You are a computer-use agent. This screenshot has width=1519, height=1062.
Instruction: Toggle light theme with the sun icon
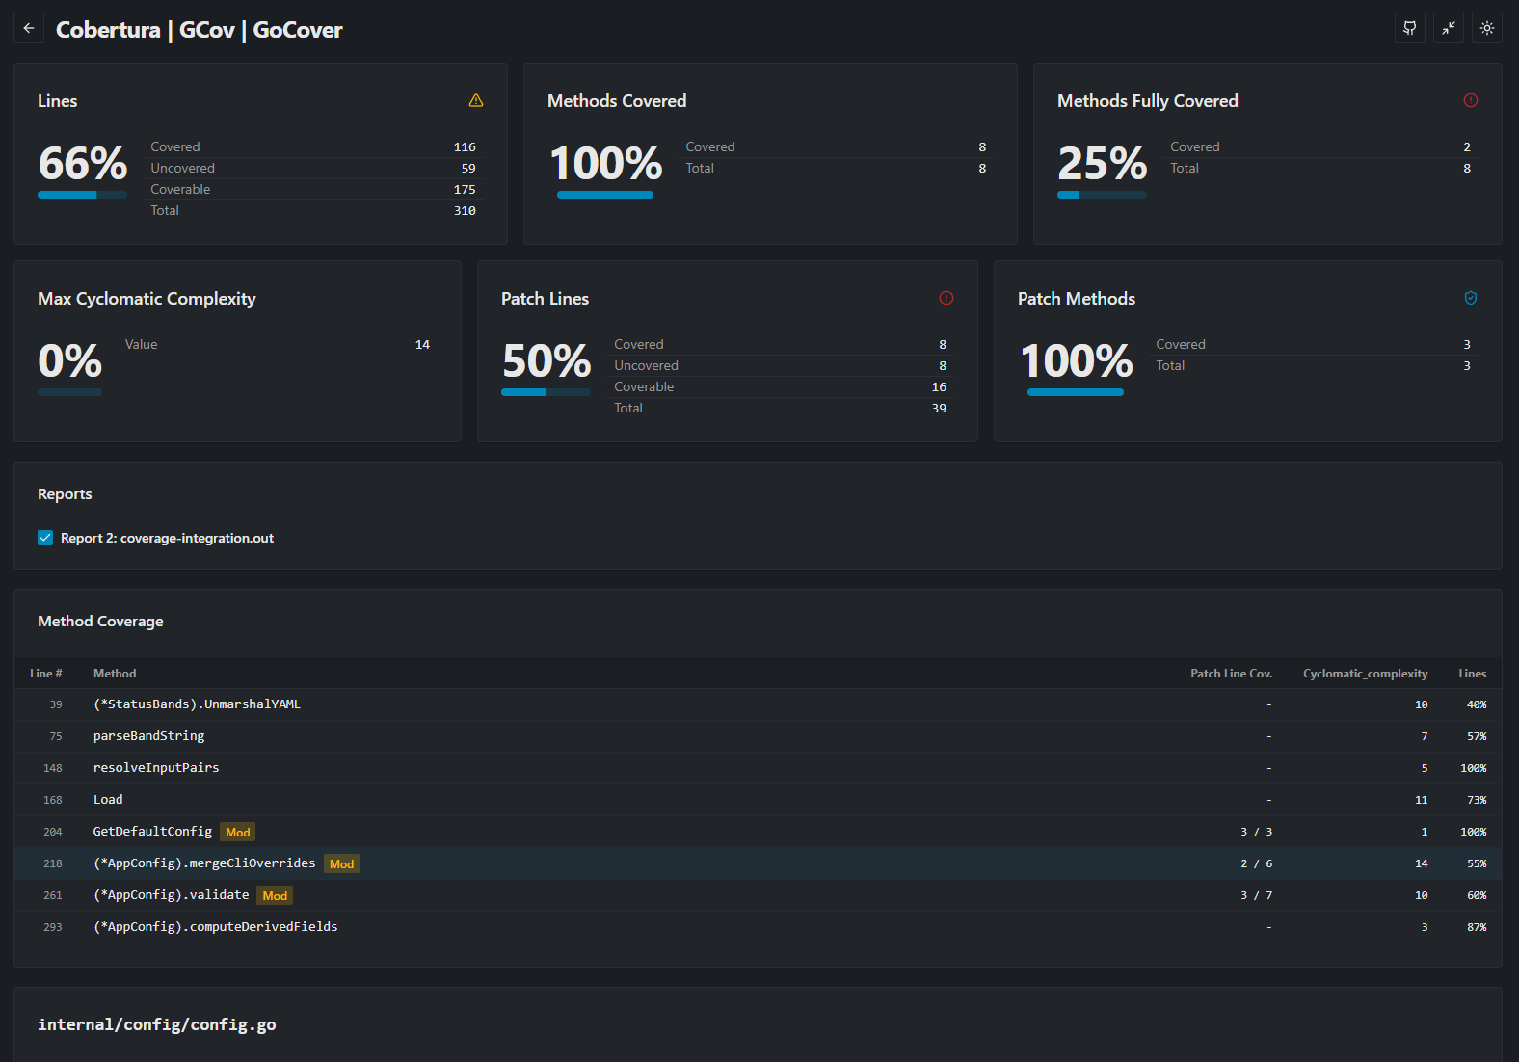(x=1487, y=29)
